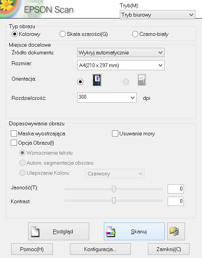Open the Rozmiar A4 size dropdown
The image size is (202, 258).
121,65
